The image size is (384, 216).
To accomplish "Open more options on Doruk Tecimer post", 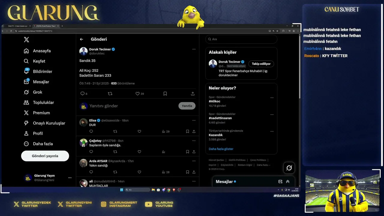I will (194, 49).
